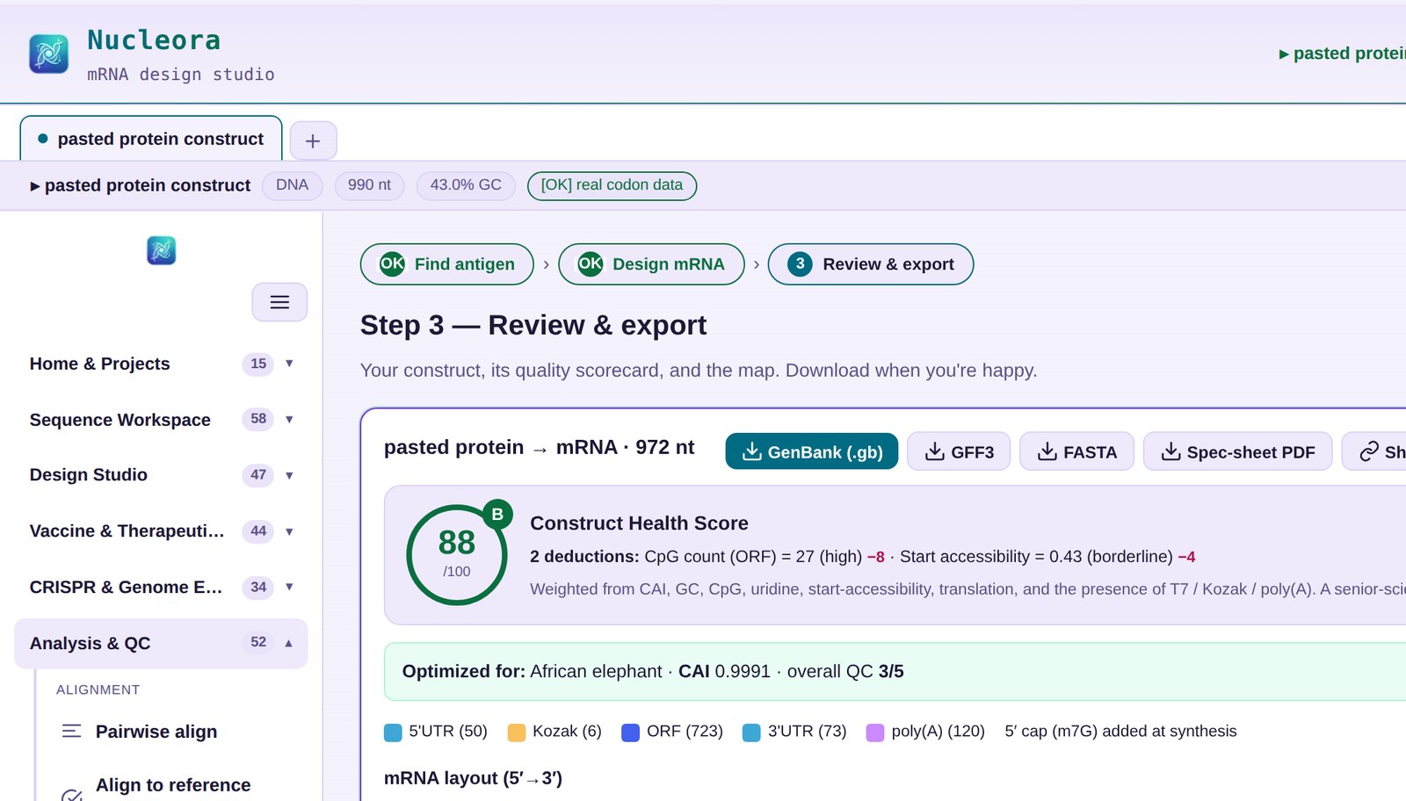
Task: Open the Review & export step
Action: (871, 263)
